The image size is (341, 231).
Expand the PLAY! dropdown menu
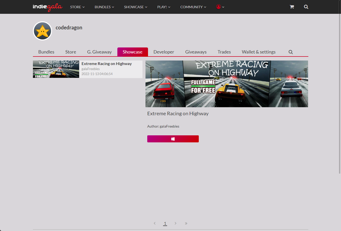pos(164,7)
